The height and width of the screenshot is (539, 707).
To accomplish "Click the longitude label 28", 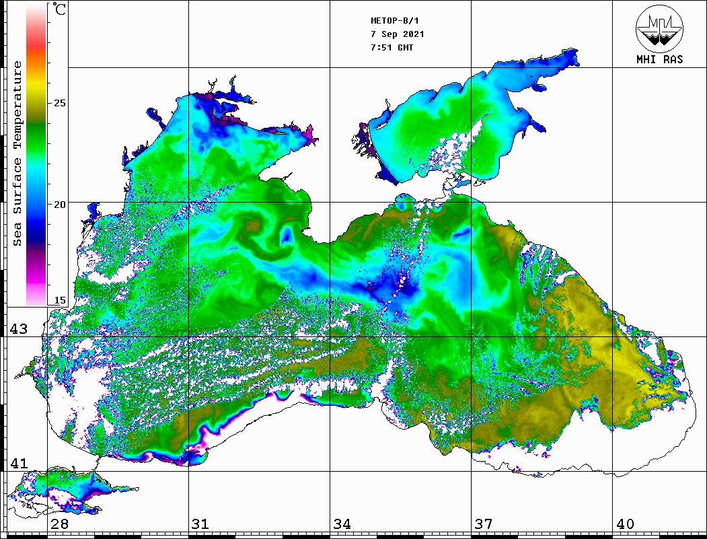I will pyautogui.click(x=59, y=524).
